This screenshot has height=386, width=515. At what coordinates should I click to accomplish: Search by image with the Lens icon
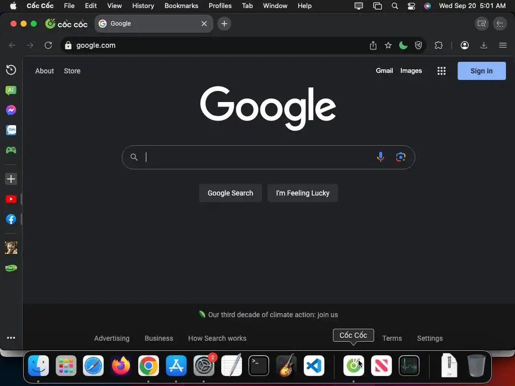tap(401, 157)
